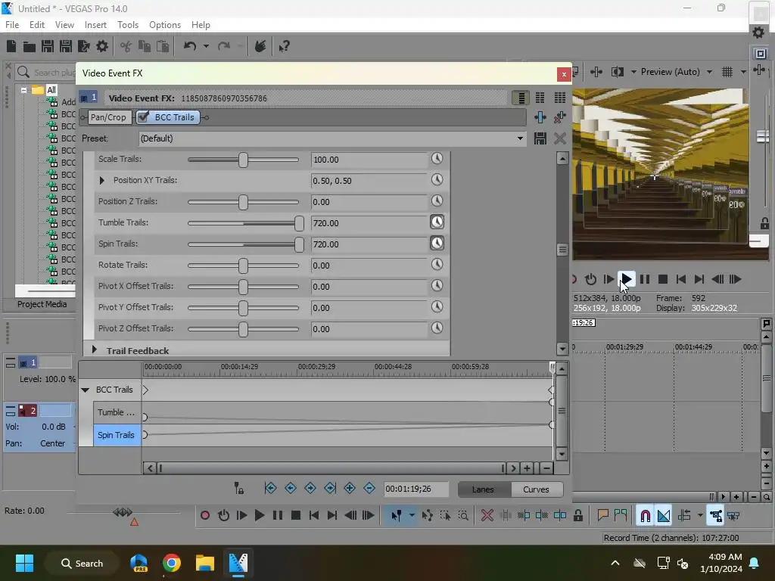Select the Normal edit tool
Viewport: 775px width, 581px height.
(397, 516)
